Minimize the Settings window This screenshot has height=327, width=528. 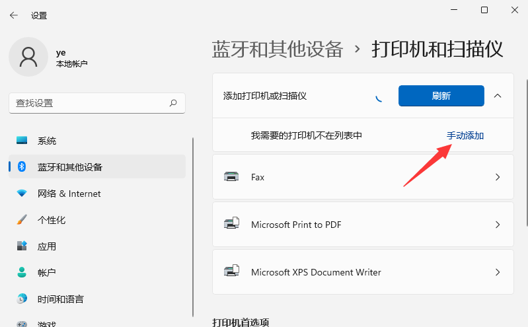tap(454, 10)
